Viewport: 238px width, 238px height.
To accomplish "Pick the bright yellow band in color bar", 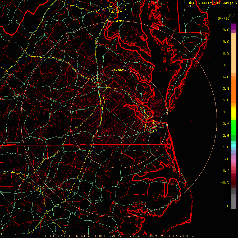I will 234,113.
